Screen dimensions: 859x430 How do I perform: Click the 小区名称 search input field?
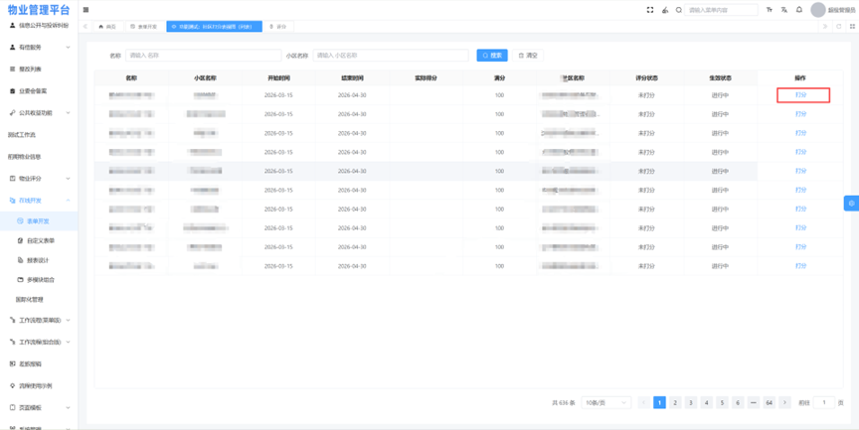(391, 56)
